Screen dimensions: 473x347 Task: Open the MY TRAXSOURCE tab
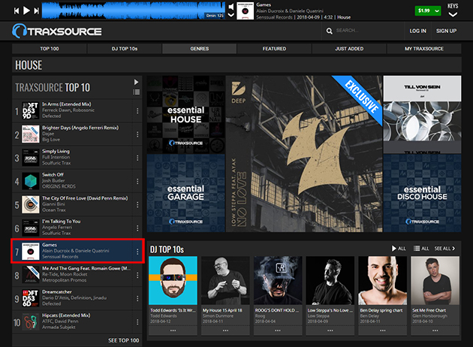click(x=424, y=49)
